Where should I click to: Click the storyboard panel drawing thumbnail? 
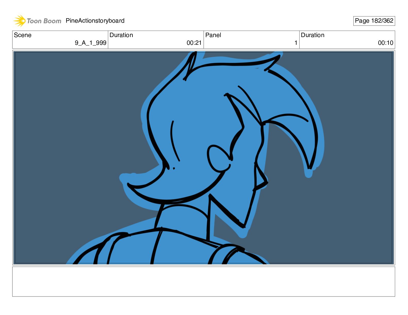click(x=204, y=158)
